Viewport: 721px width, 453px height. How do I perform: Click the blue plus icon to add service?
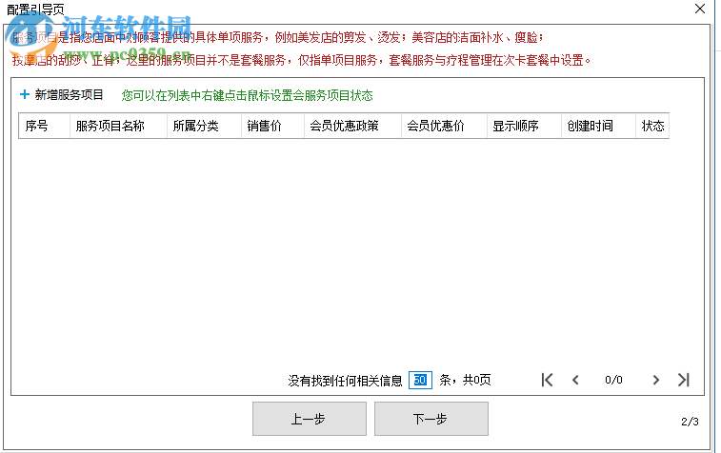pyautogui.click(x=25, y=94)
